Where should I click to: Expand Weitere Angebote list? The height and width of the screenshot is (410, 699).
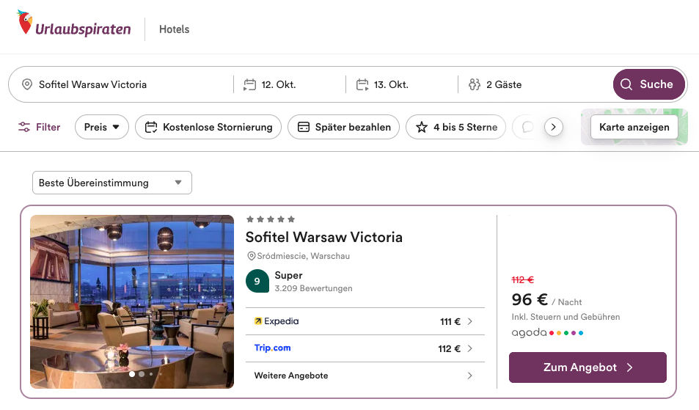pos(365,376)
